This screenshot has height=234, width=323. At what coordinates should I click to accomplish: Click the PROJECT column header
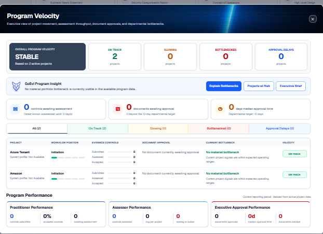pyautogui.click(x=16, y=142)
